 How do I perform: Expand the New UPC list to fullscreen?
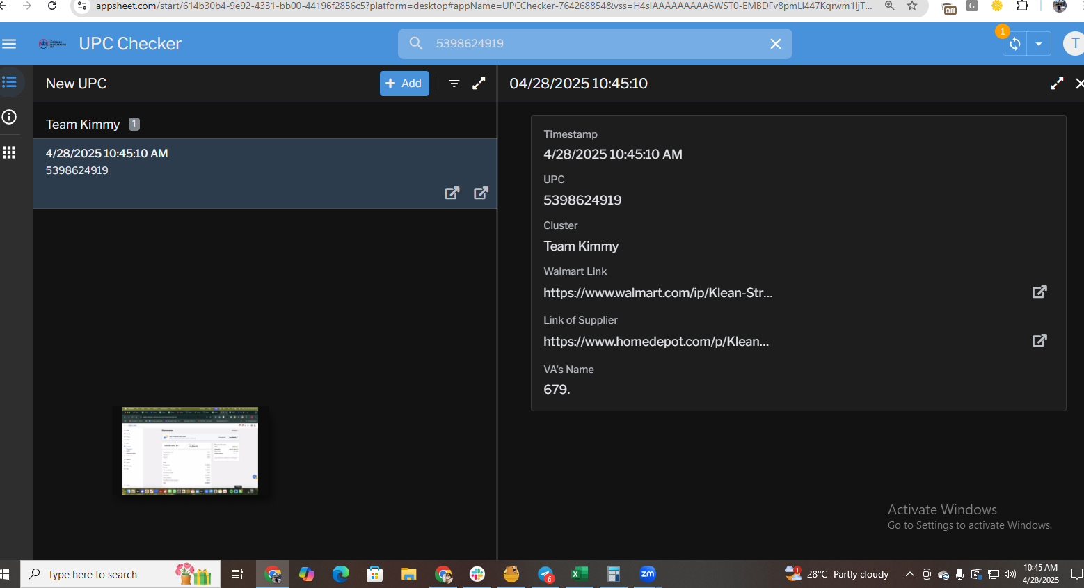click(479, 84)
